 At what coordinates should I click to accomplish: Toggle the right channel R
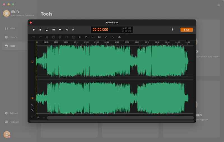click(x=32, y=98)
